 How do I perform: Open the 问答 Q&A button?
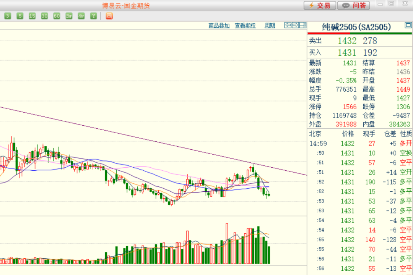pos(354,5)
